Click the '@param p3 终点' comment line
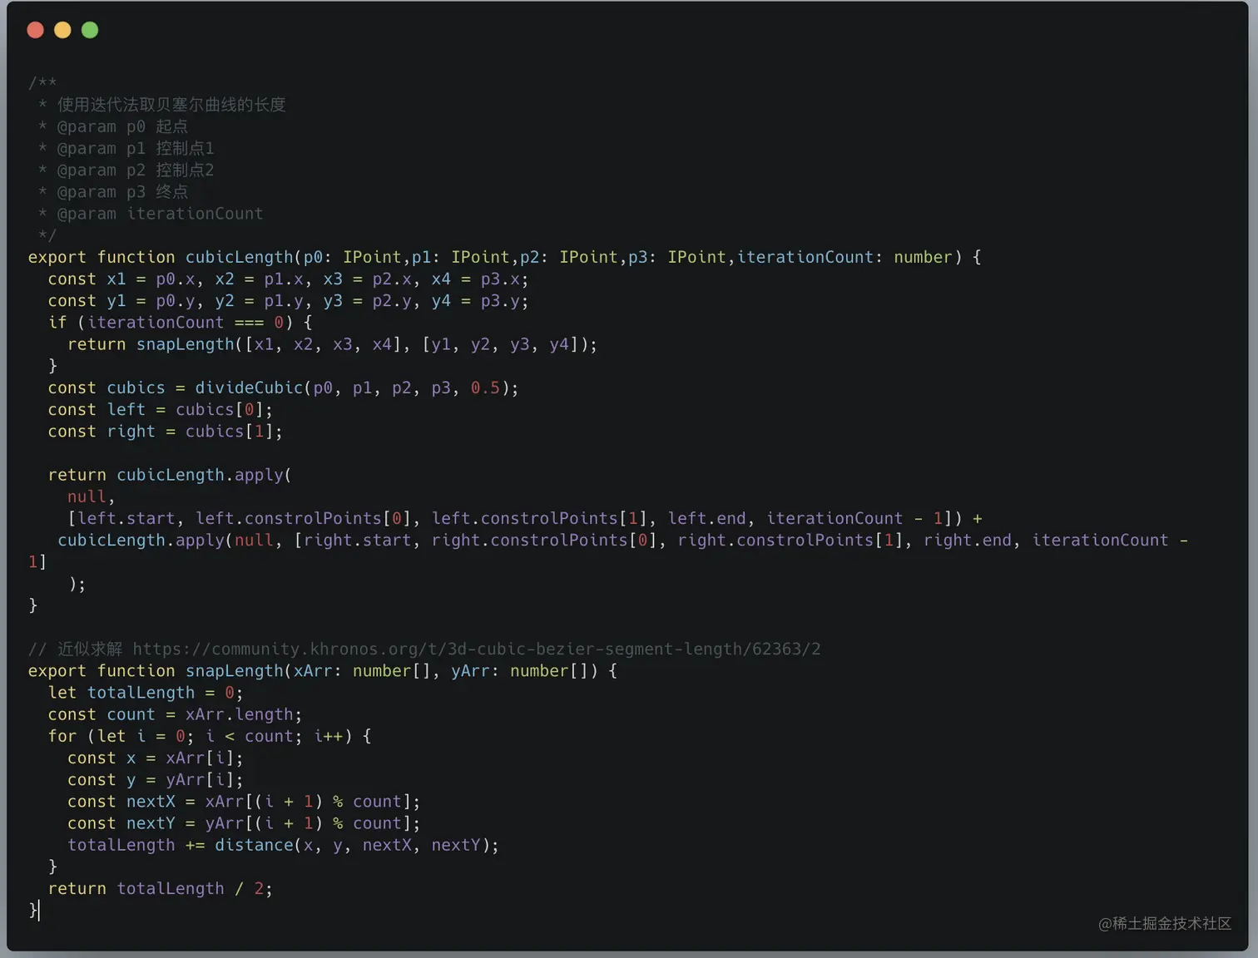The height and width of the screenshot is (958, 1258). tap(113, 191)
